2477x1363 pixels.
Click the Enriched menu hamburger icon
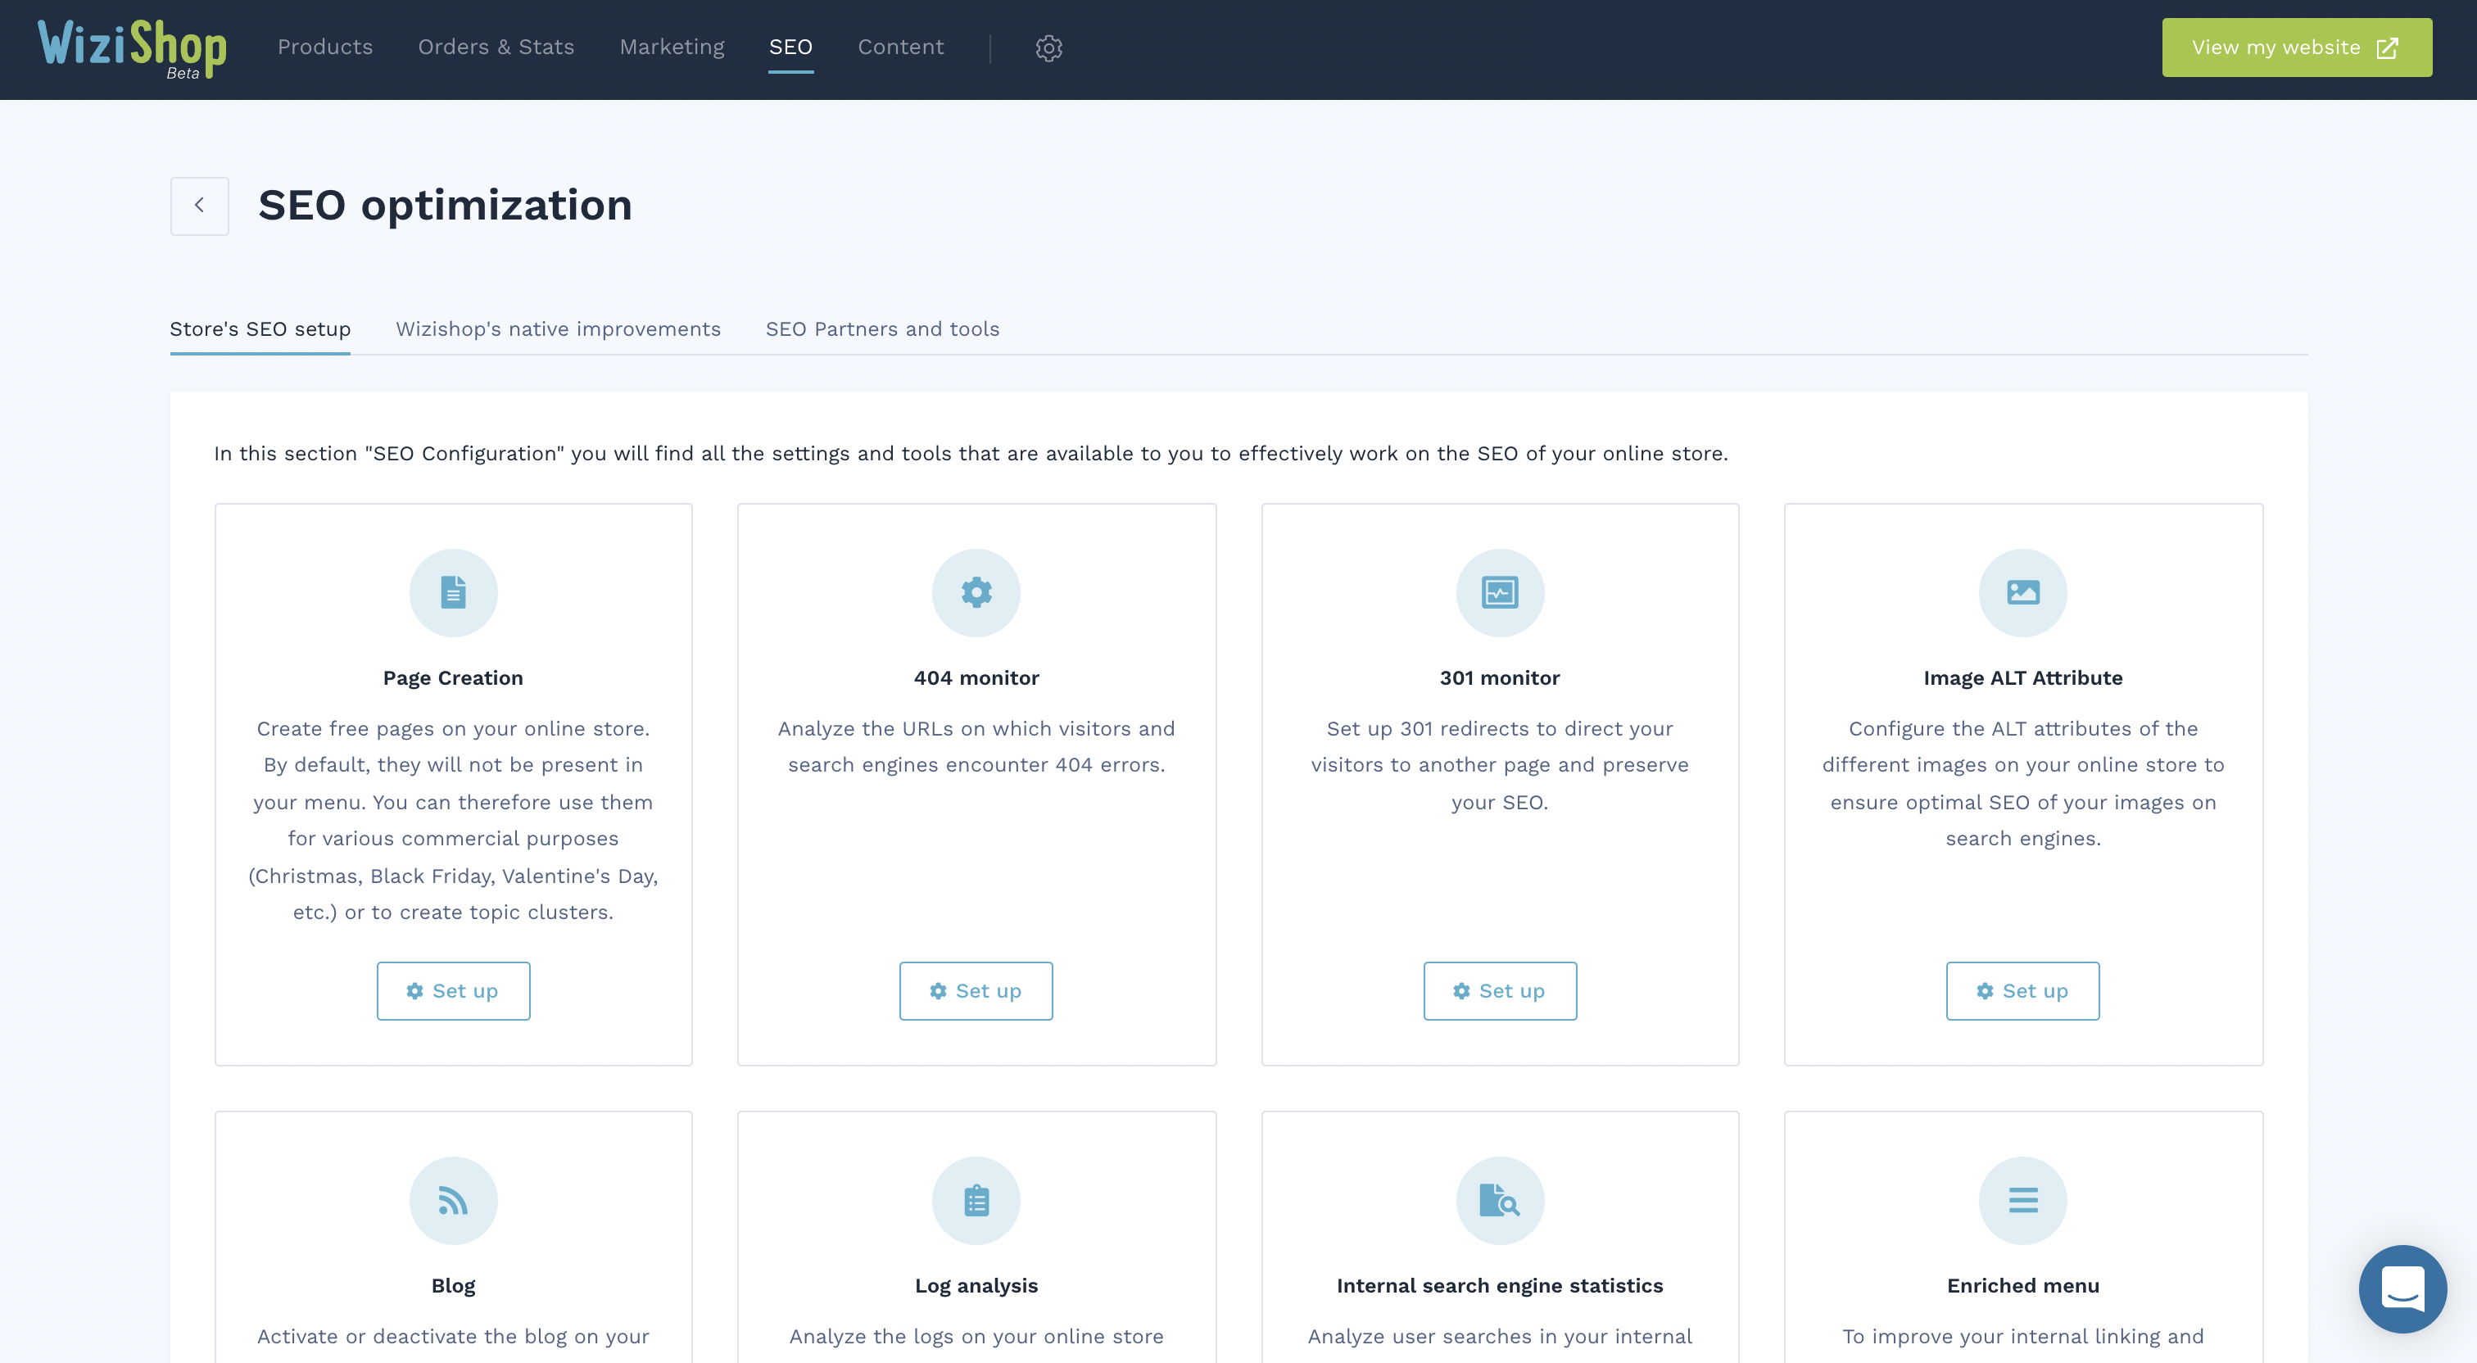tap(2022, 1201)
